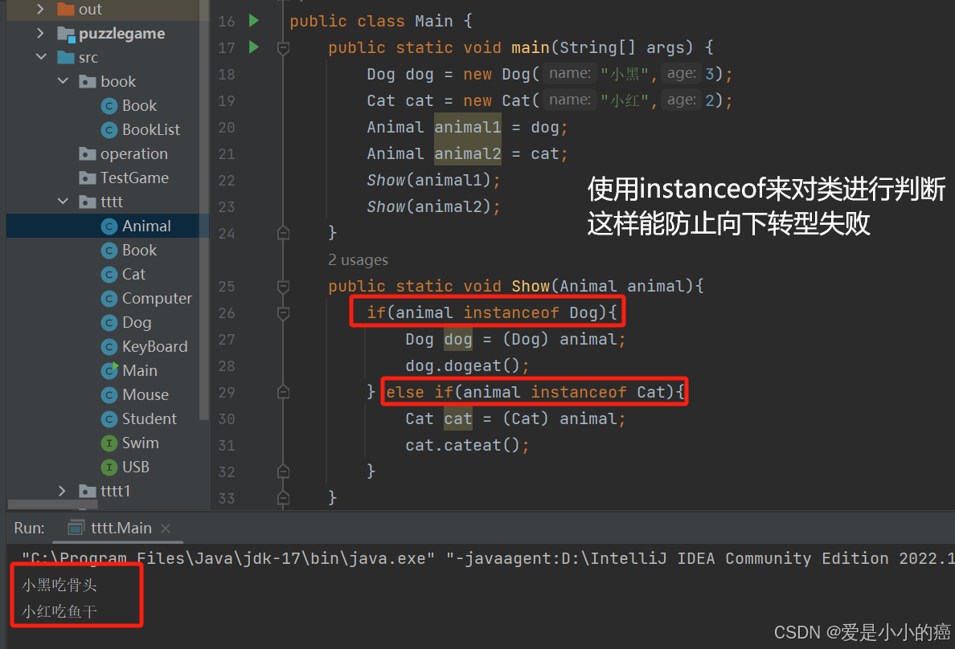This screenshot has width=955, height=649.
Task: Collapse the tttt package
Action: tap(63, 201)
